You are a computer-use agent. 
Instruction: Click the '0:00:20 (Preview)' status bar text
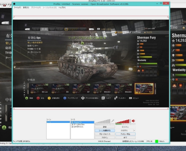[104, 141]
